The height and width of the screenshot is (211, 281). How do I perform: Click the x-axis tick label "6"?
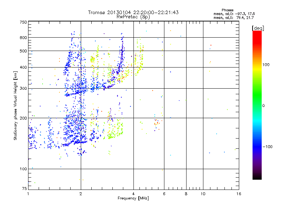[x=164, y=194]
